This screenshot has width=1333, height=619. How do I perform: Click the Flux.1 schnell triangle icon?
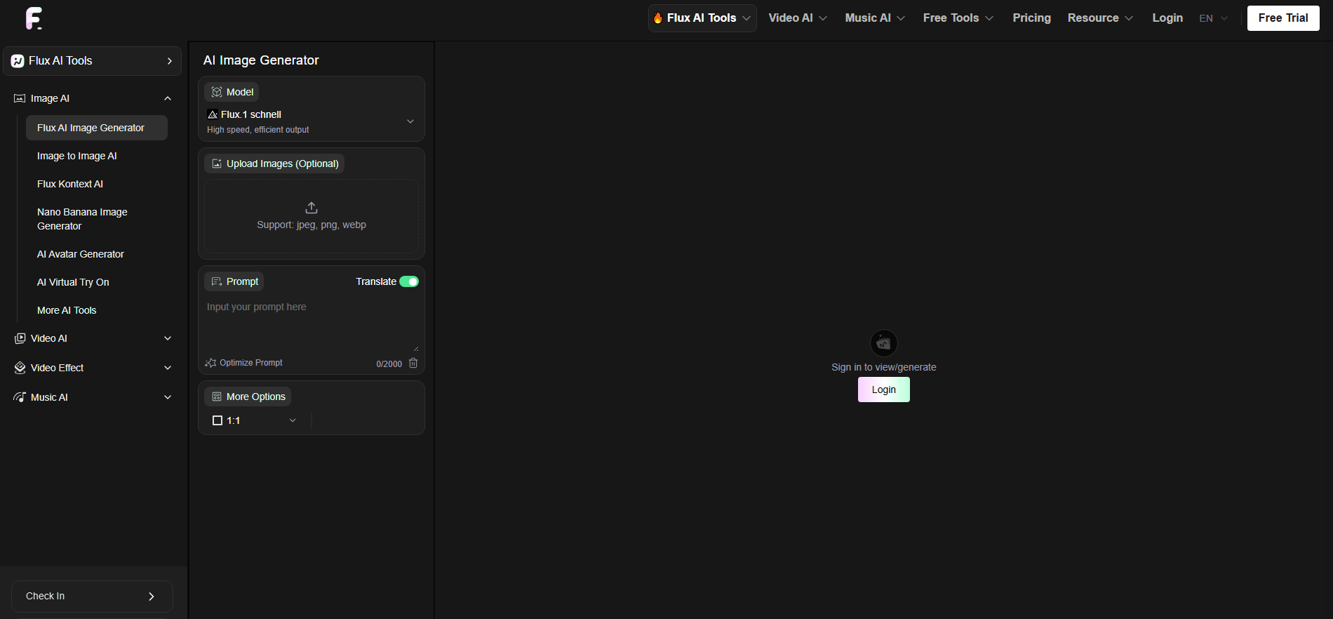[213, 114]
